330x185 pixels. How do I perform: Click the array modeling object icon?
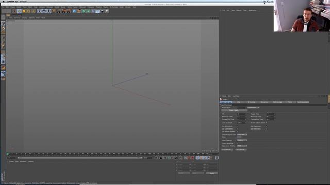point(88,11)
